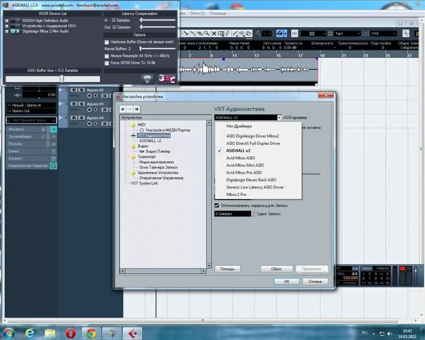Open Левый - Stereo In input routing

tap(31, 105)
